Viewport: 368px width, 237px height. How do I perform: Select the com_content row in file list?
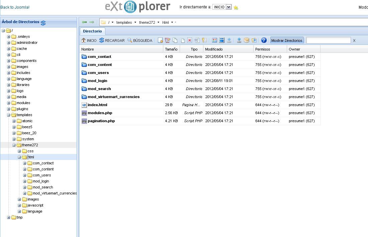[200, 65]
